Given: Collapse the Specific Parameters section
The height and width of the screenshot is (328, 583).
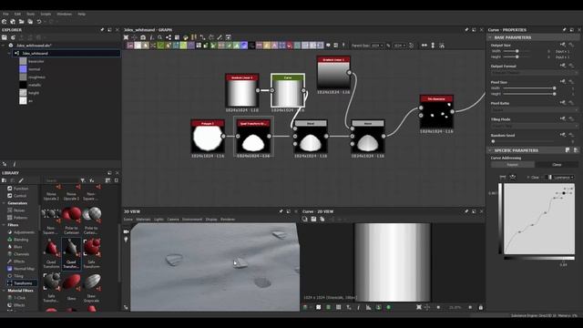Looking at the screenshot, I should pos(490,150).
